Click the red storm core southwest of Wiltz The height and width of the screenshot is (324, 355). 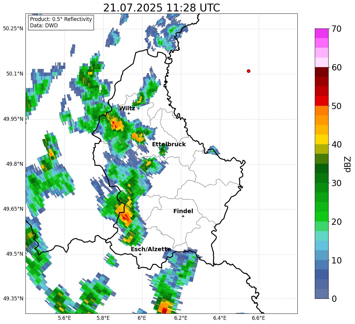(x=115, y=125)
